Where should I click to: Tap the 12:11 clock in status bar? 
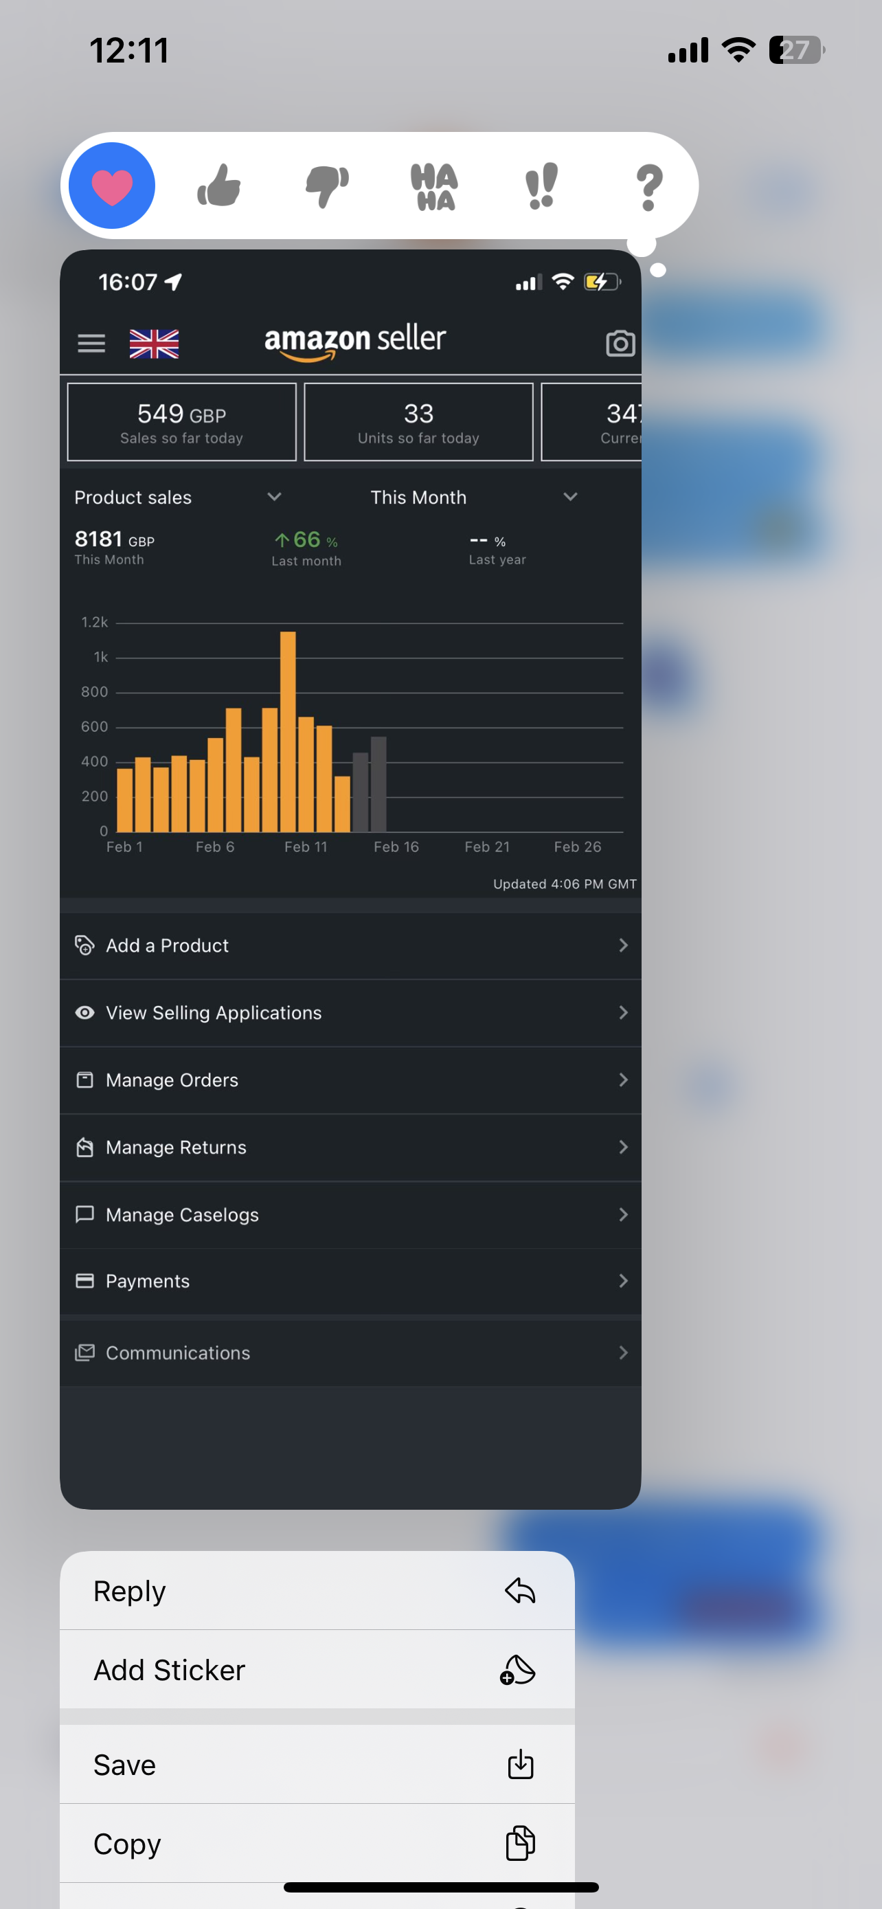[x=129, y=50]
